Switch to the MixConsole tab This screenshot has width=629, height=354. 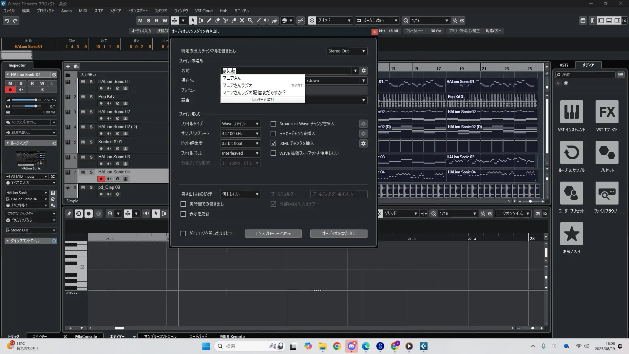point(86,336)
